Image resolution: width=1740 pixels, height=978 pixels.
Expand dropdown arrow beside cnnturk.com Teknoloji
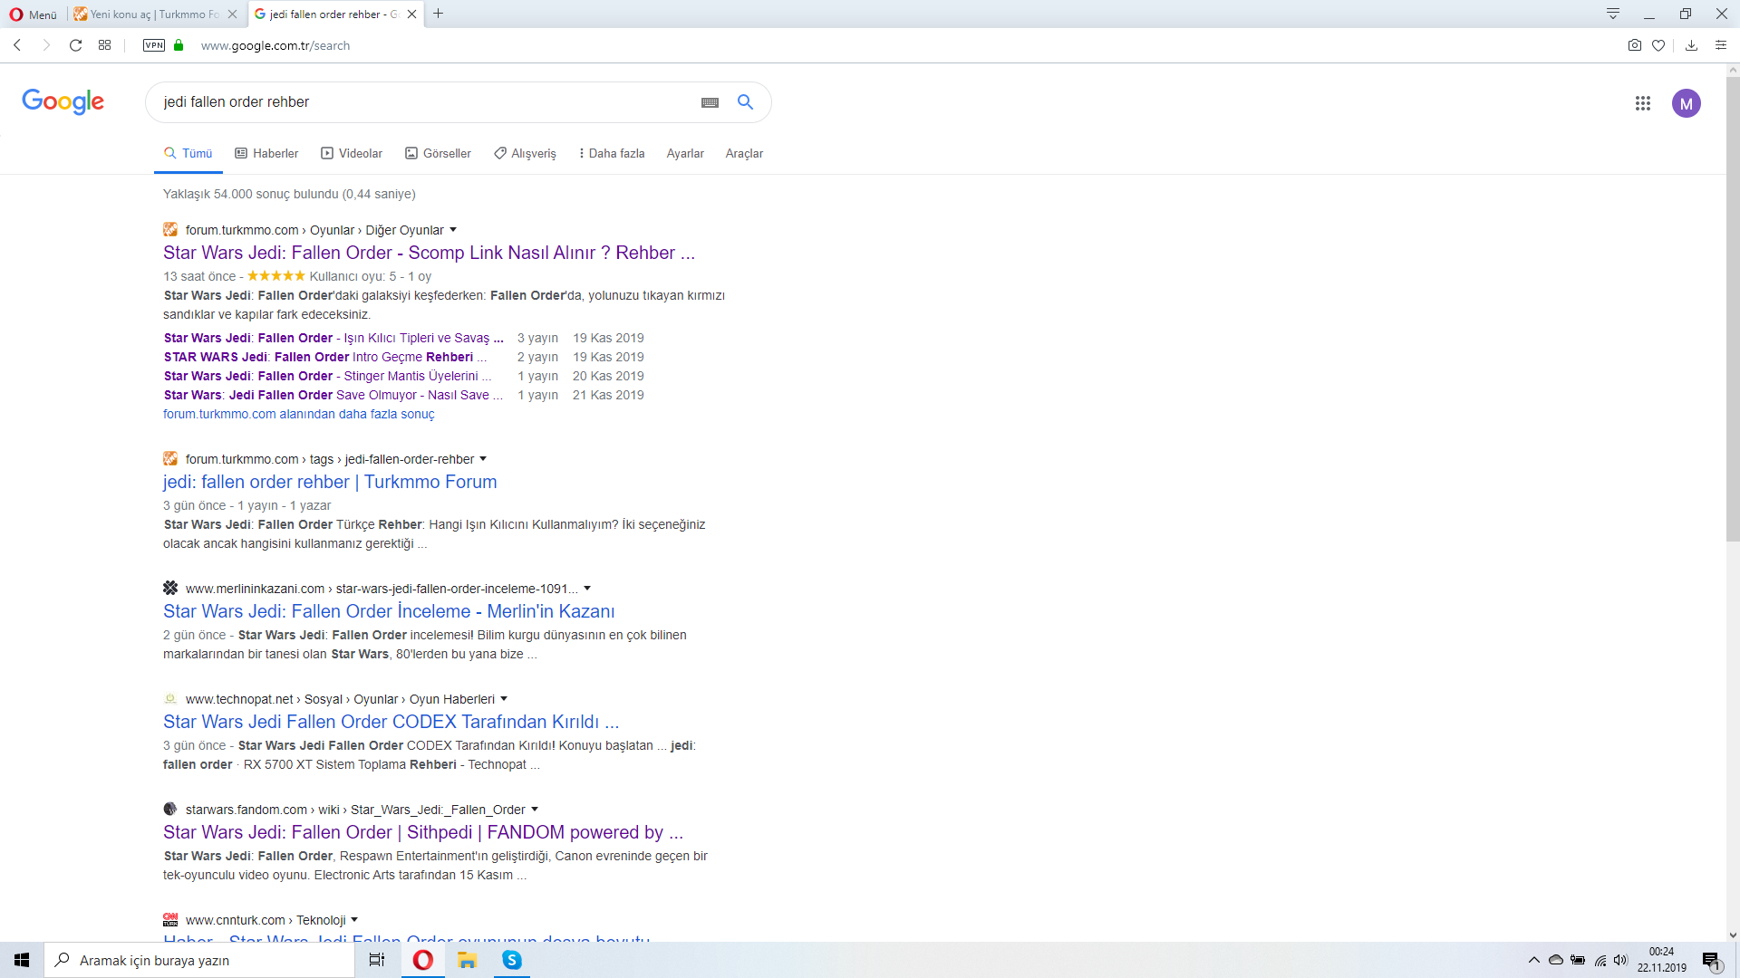coord(354,920)
